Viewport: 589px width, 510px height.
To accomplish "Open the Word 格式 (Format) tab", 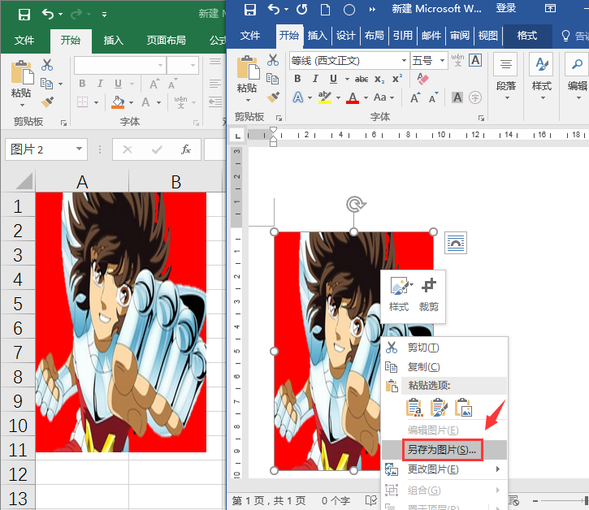I will pos(527,36).
